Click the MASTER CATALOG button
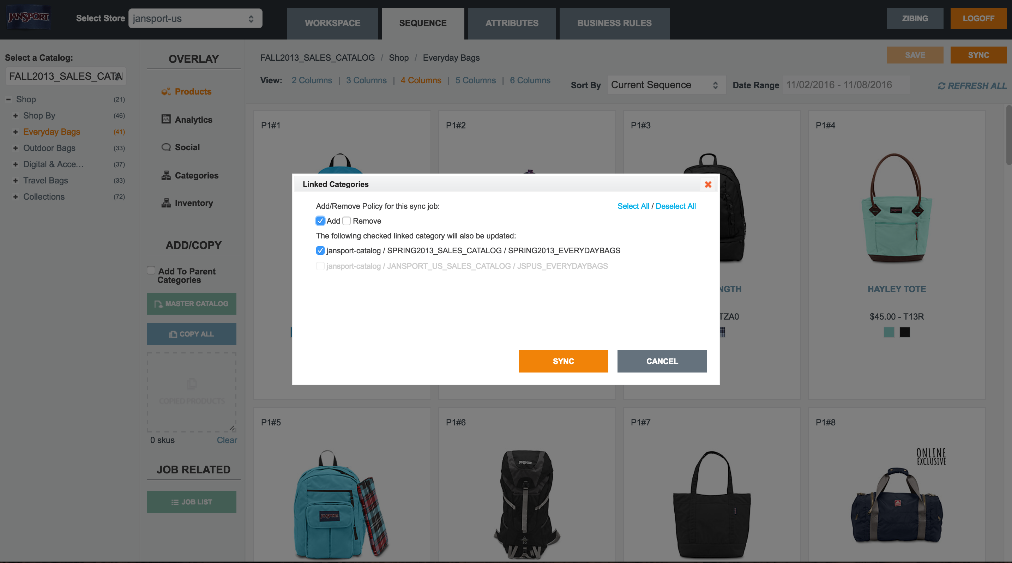The width and height of the screenshot is (1012, 563). tap(192, 303)
